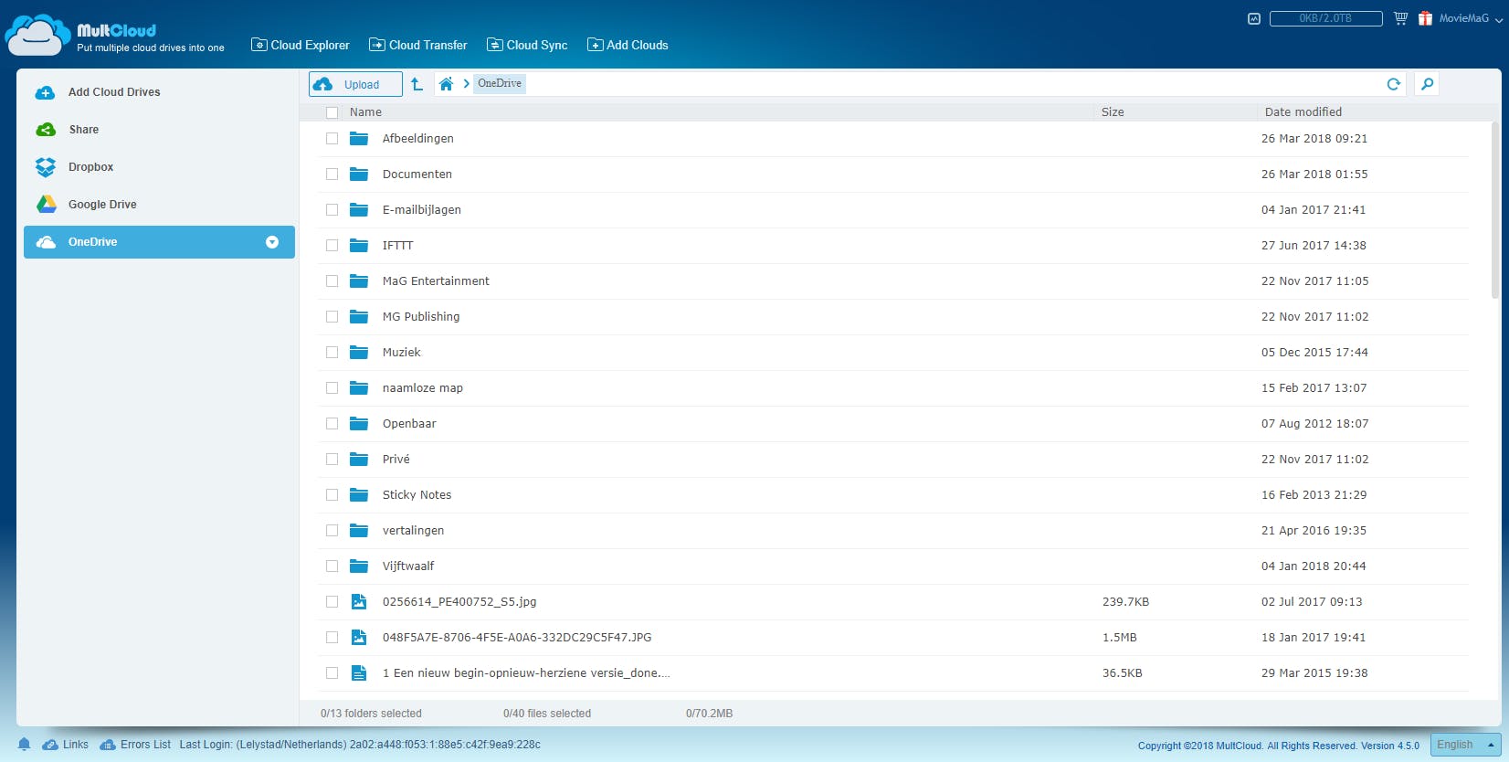Viewport: 1509px width, 762px height.
Task: Click the 0/13 folders selected status
Action: [x=371, y=714]
